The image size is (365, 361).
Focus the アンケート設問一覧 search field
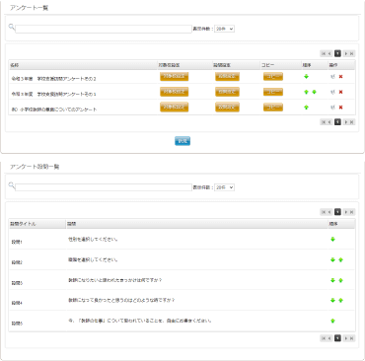pyautogui.click(x=104, y=187)
